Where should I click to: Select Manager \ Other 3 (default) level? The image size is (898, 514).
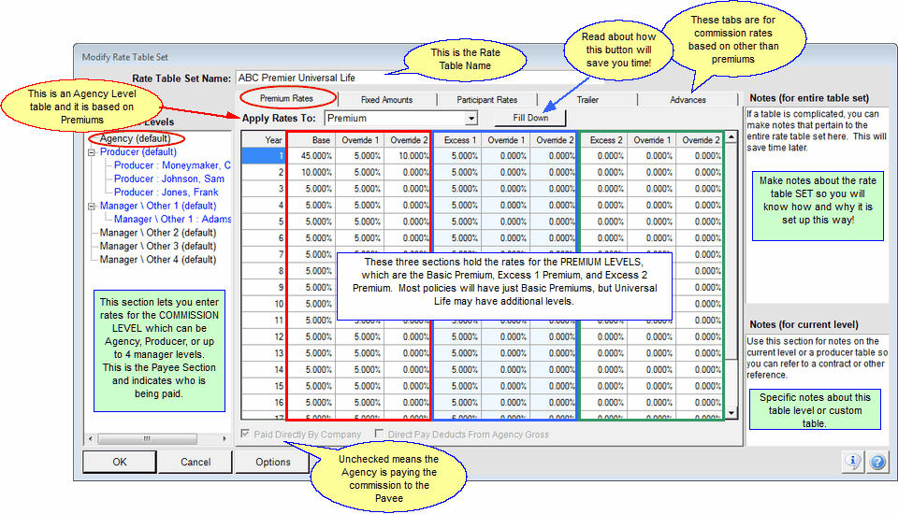click(157, 246)
